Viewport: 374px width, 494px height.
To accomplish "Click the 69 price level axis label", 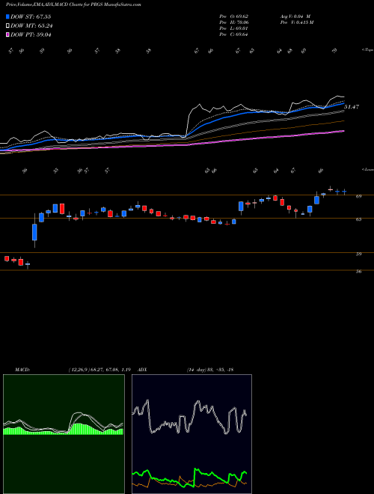I will pyautogui.click(x=358, y=196).
